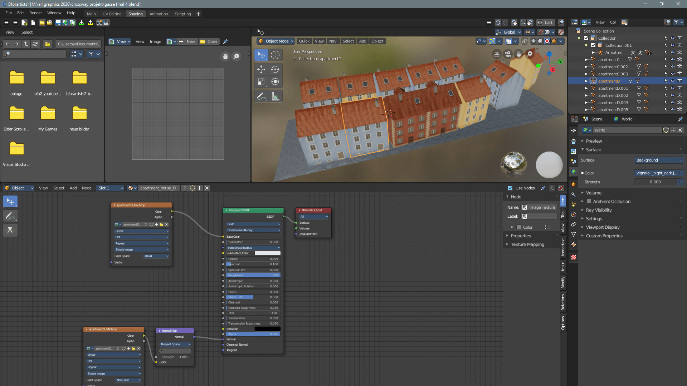The height and width of the screenshot is (386, 687).
Task: Open the Global orientation dropdown
Action: [x=509, y=32]
